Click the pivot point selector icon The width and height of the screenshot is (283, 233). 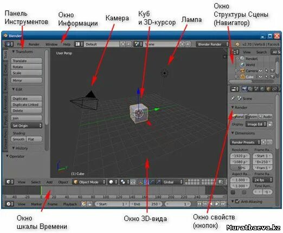(x=124, y=182)
